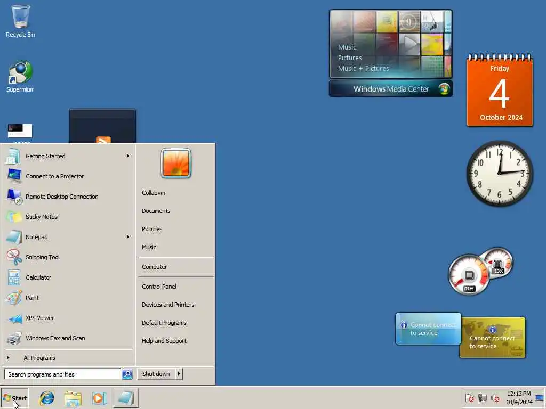Open Control Panel from Start menu

[159, 286]
